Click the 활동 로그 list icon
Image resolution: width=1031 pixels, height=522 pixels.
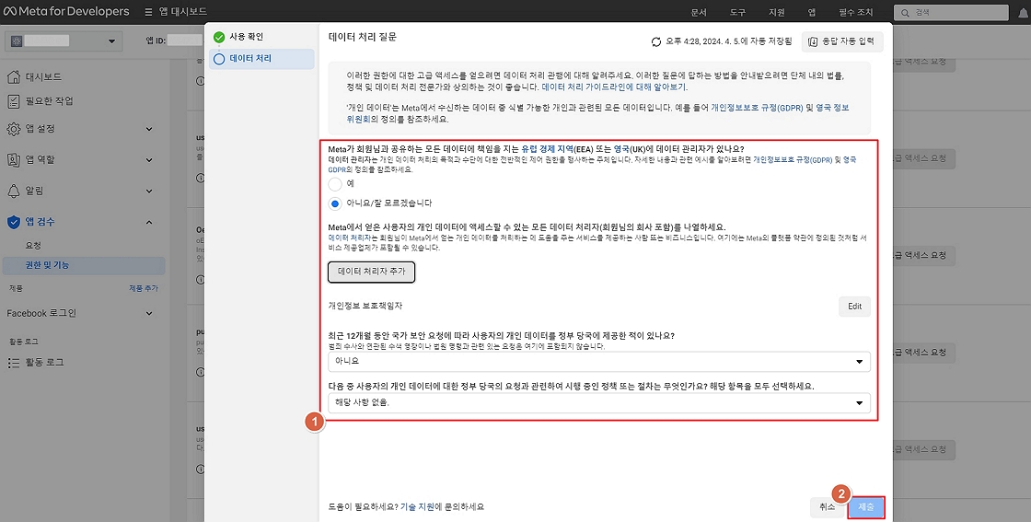pos(13,363)
